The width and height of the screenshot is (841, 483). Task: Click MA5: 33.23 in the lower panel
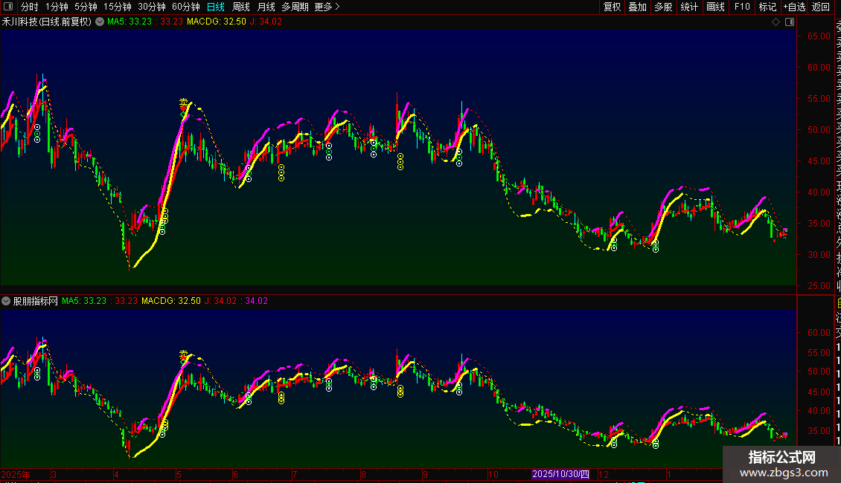(84, 301)
